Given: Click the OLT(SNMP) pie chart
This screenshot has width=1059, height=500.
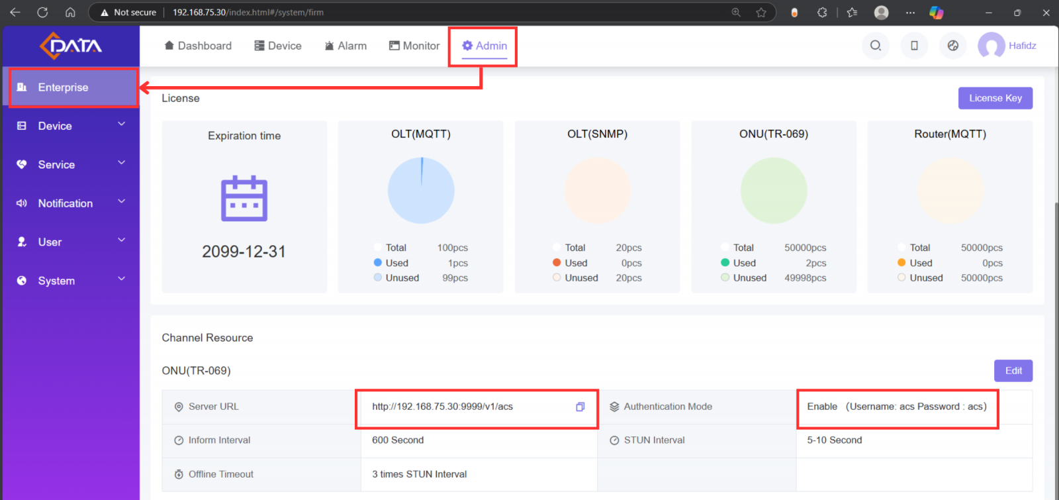Looking at the screenshot, I should [598, 191].
